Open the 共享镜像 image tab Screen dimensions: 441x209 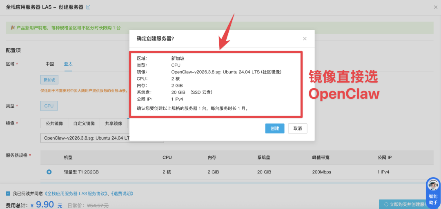113,123
